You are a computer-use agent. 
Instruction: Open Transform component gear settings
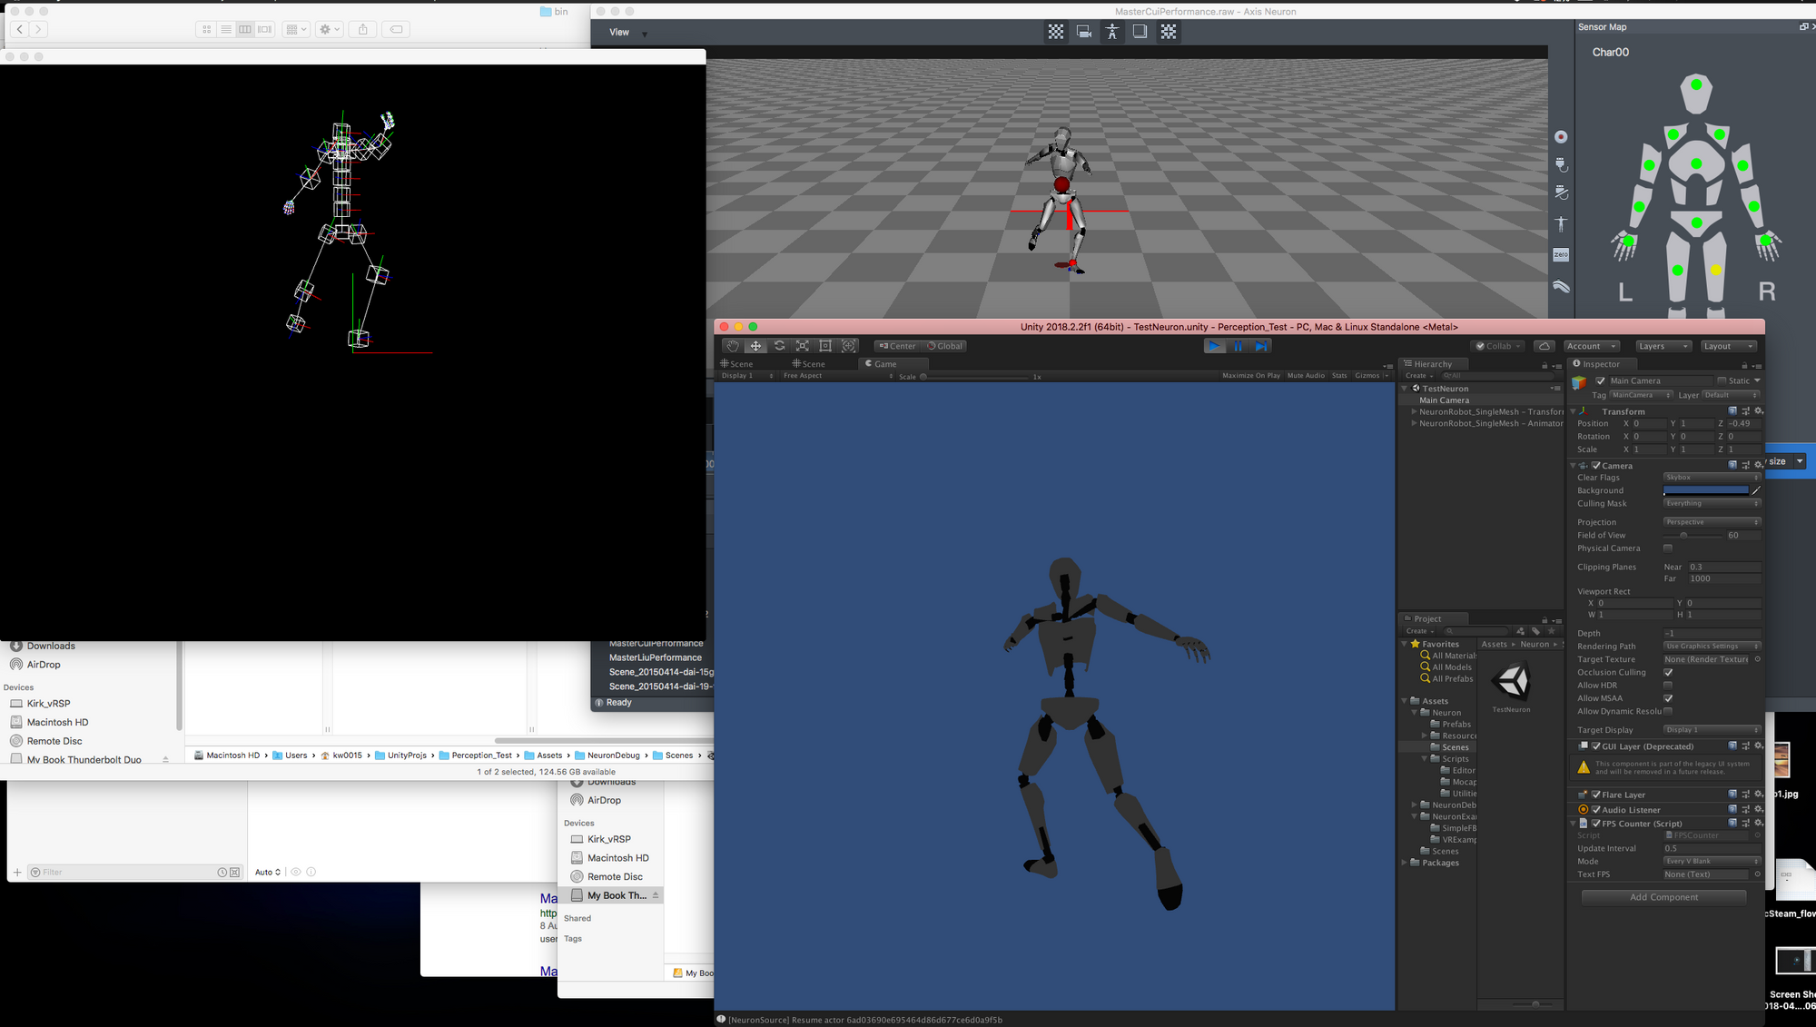(x=1758, y=411)
